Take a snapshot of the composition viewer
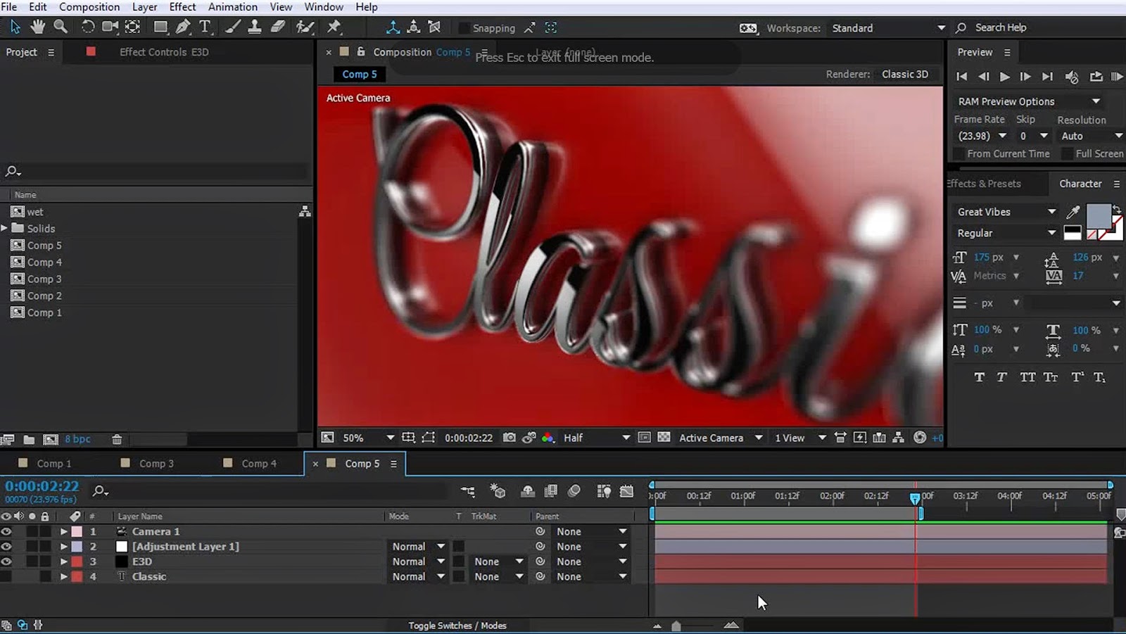 [509, 438]
